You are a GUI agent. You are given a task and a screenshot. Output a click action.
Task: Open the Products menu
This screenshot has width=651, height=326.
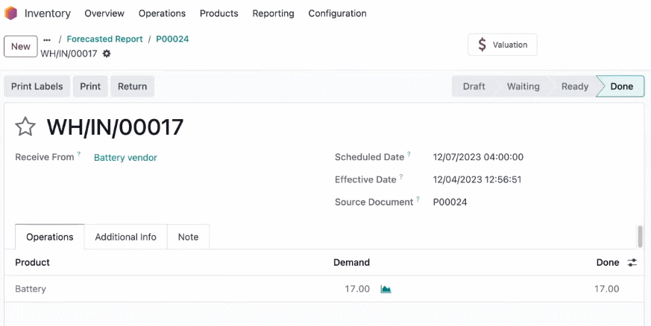tap(218, 13)
